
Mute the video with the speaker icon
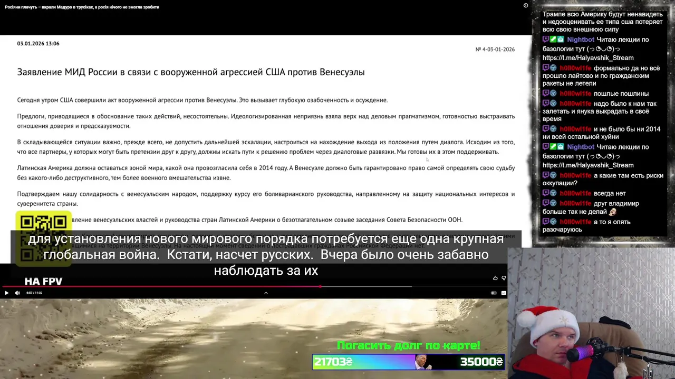click(x=17, y=293)
